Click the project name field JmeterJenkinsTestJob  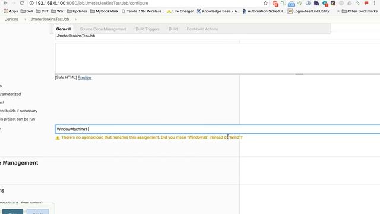tap(217, 36)
